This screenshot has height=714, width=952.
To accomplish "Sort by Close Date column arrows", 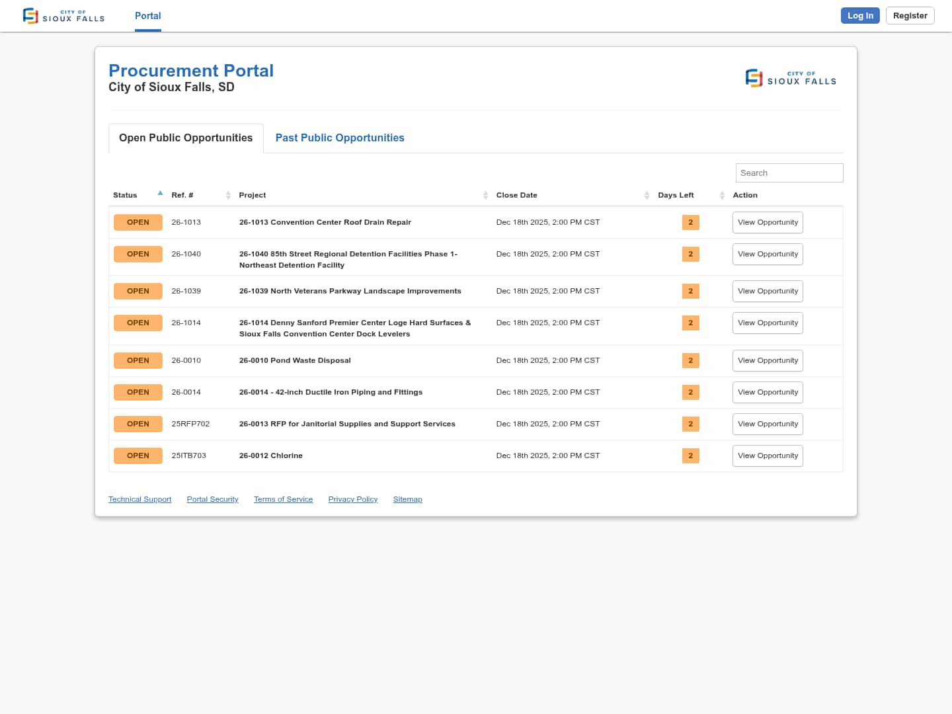I will (647, 195).
